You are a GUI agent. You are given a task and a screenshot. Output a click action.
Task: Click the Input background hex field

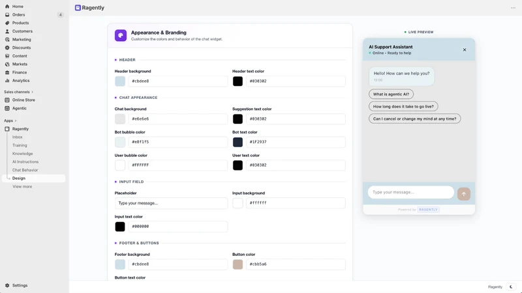pos(296,203)
